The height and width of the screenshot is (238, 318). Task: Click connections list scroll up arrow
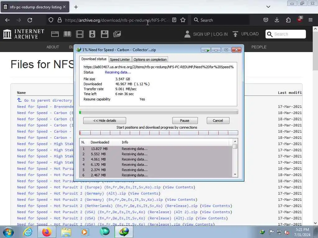tap(235, 141)
